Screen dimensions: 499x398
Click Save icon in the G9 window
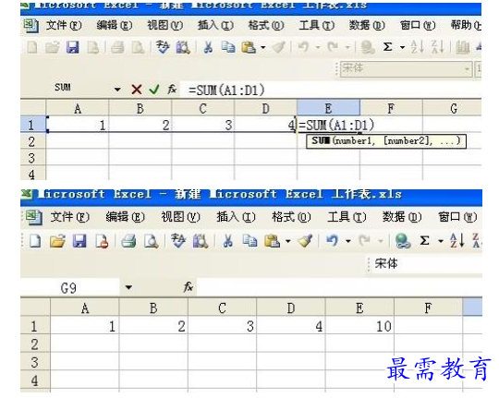click(79, 241)
